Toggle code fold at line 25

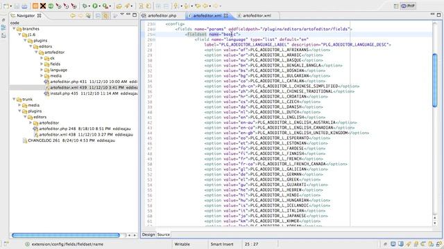154,35
